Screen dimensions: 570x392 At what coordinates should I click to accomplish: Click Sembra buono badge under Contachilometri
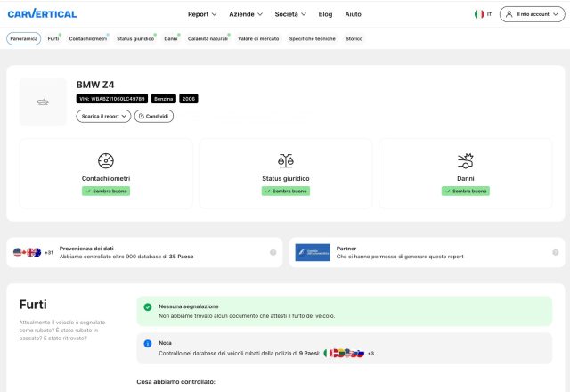pos(106,191)
